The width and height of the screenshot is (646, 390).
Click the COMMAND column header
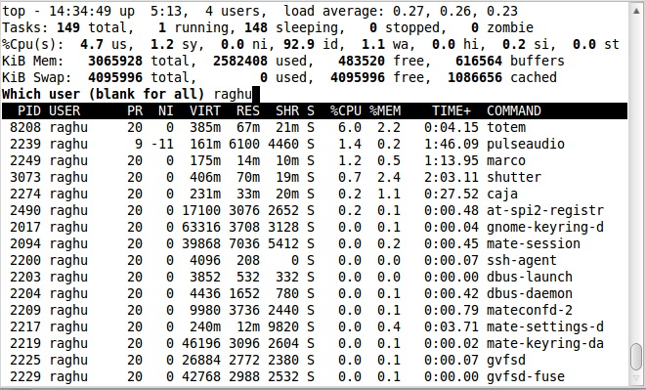point(514,110)
